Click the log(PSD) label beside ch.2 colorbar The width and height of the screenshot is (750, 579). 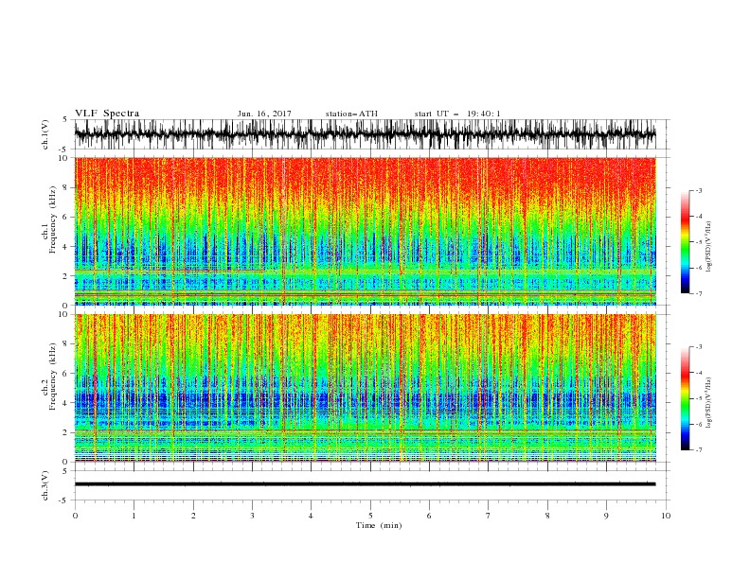[x=708, y=403]
